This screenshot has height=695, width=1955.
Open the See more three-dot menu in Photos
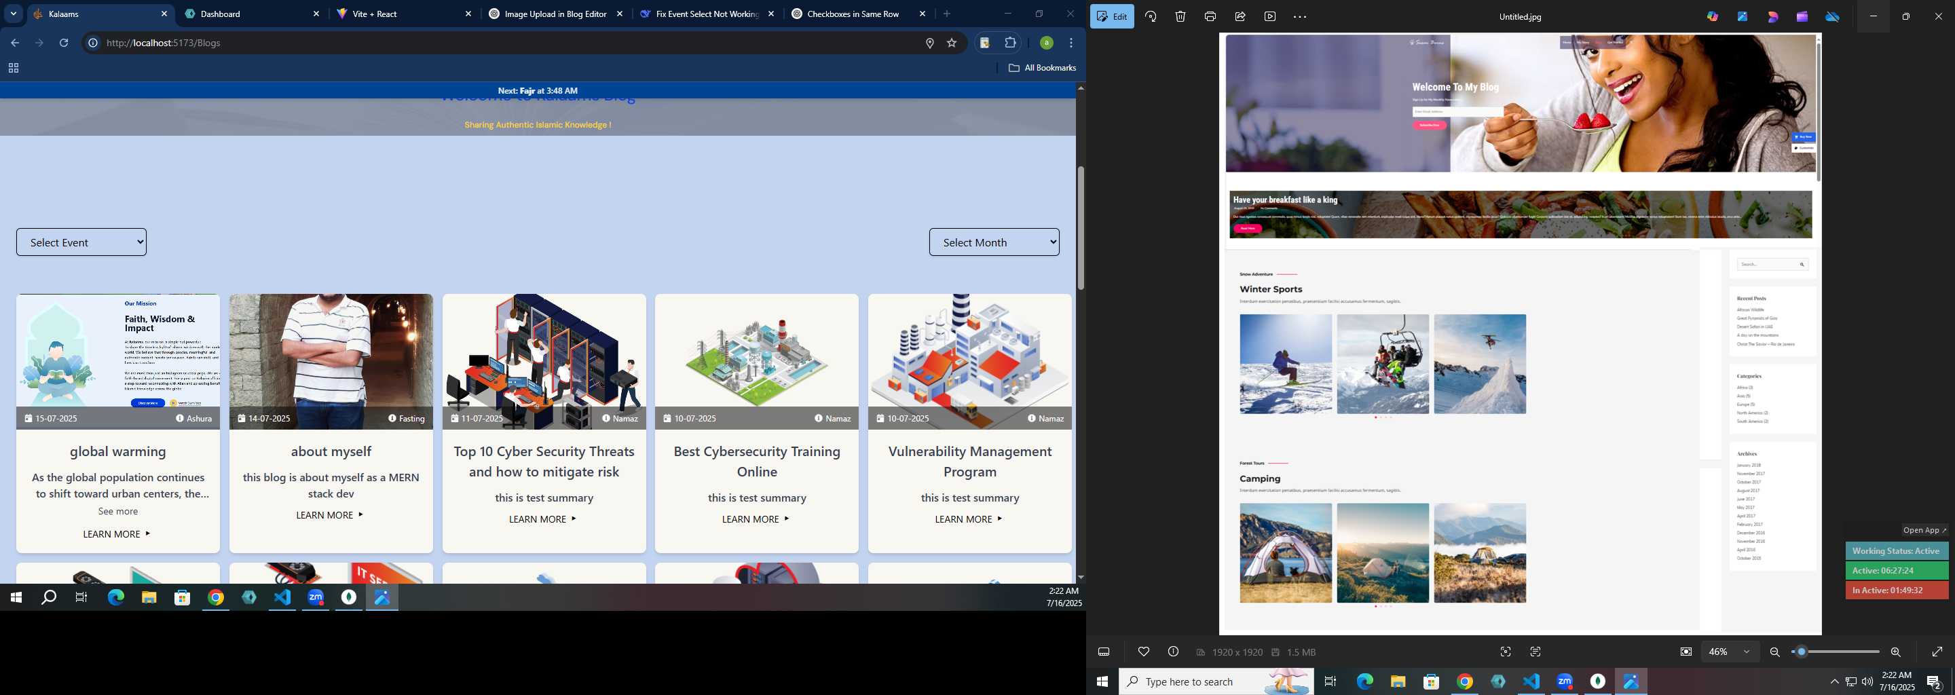pyautogui.click(x=1300, y=16)
